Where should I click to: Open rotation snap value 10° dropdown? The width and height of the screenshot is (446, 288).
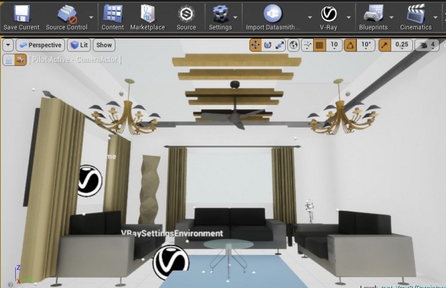366,45
